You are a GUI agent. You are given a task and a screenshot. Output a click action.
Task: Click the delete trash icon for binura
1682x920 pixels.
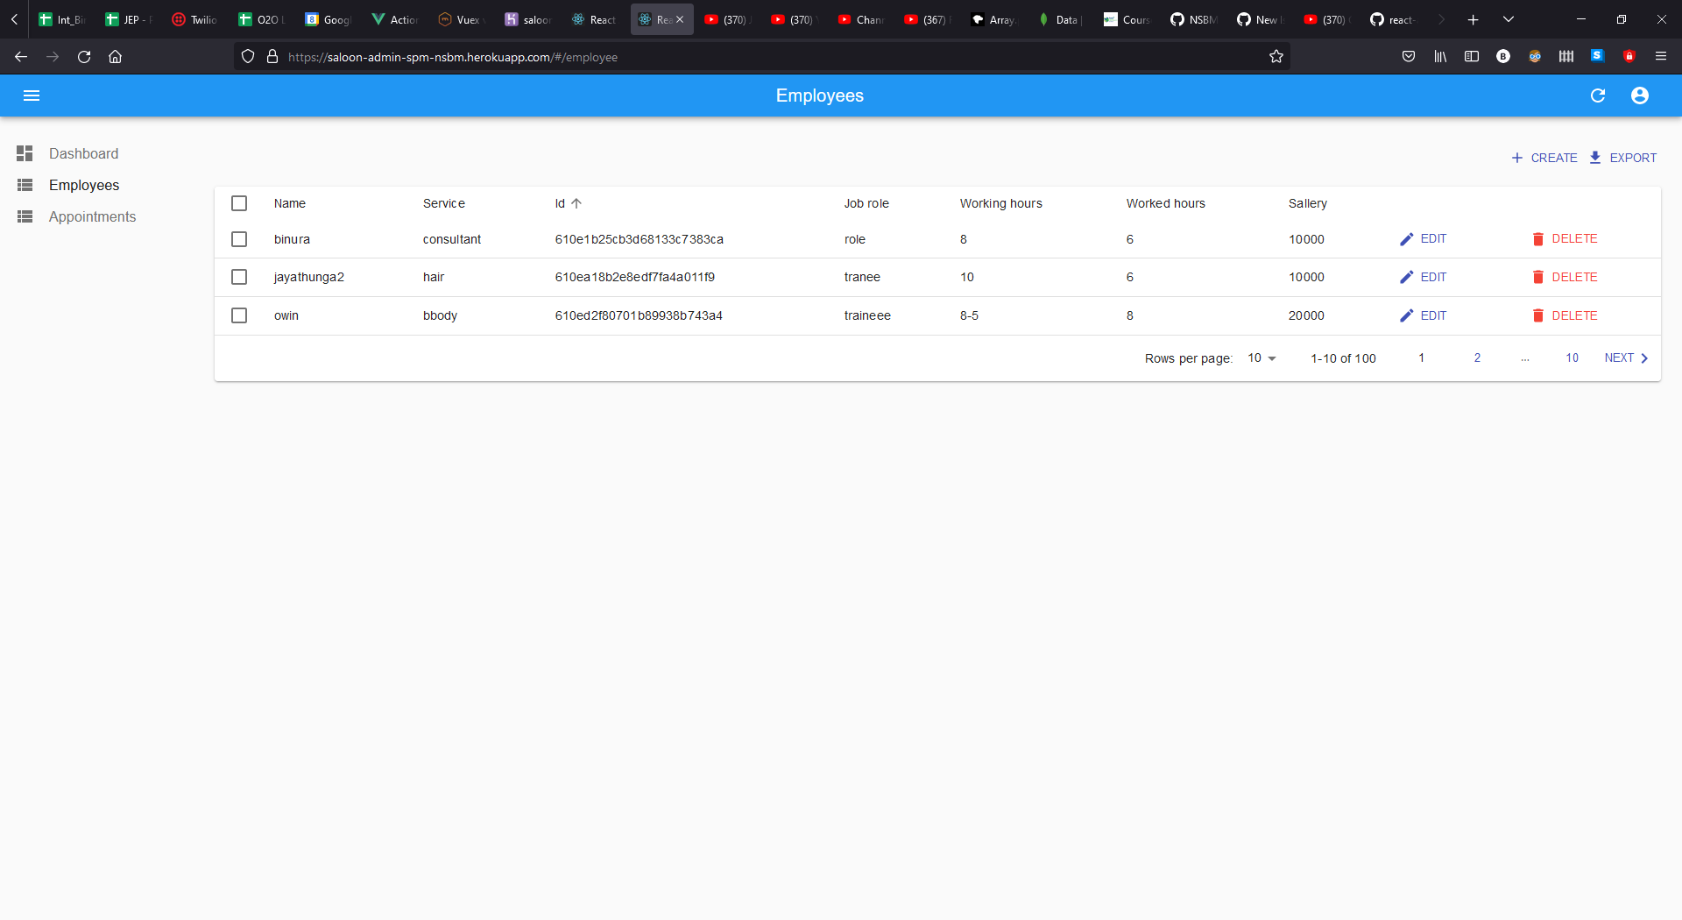(x=1539, y=238)
